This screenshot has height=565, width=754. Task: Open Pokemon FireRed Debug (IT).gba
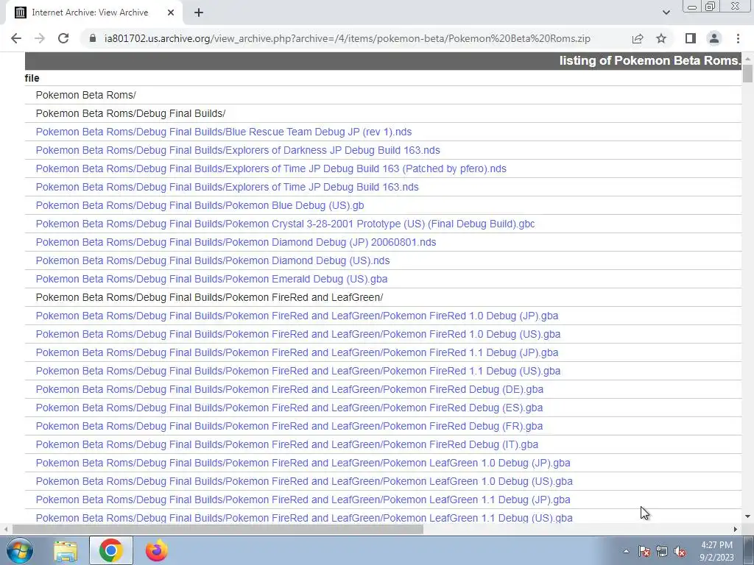click(286, 444)
